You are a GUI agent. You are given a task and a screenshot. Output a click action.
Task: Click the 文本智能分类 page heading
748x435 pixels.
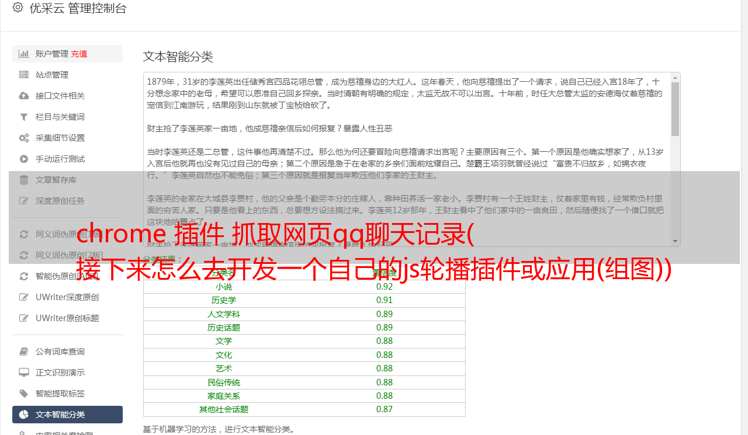(178, 57)
